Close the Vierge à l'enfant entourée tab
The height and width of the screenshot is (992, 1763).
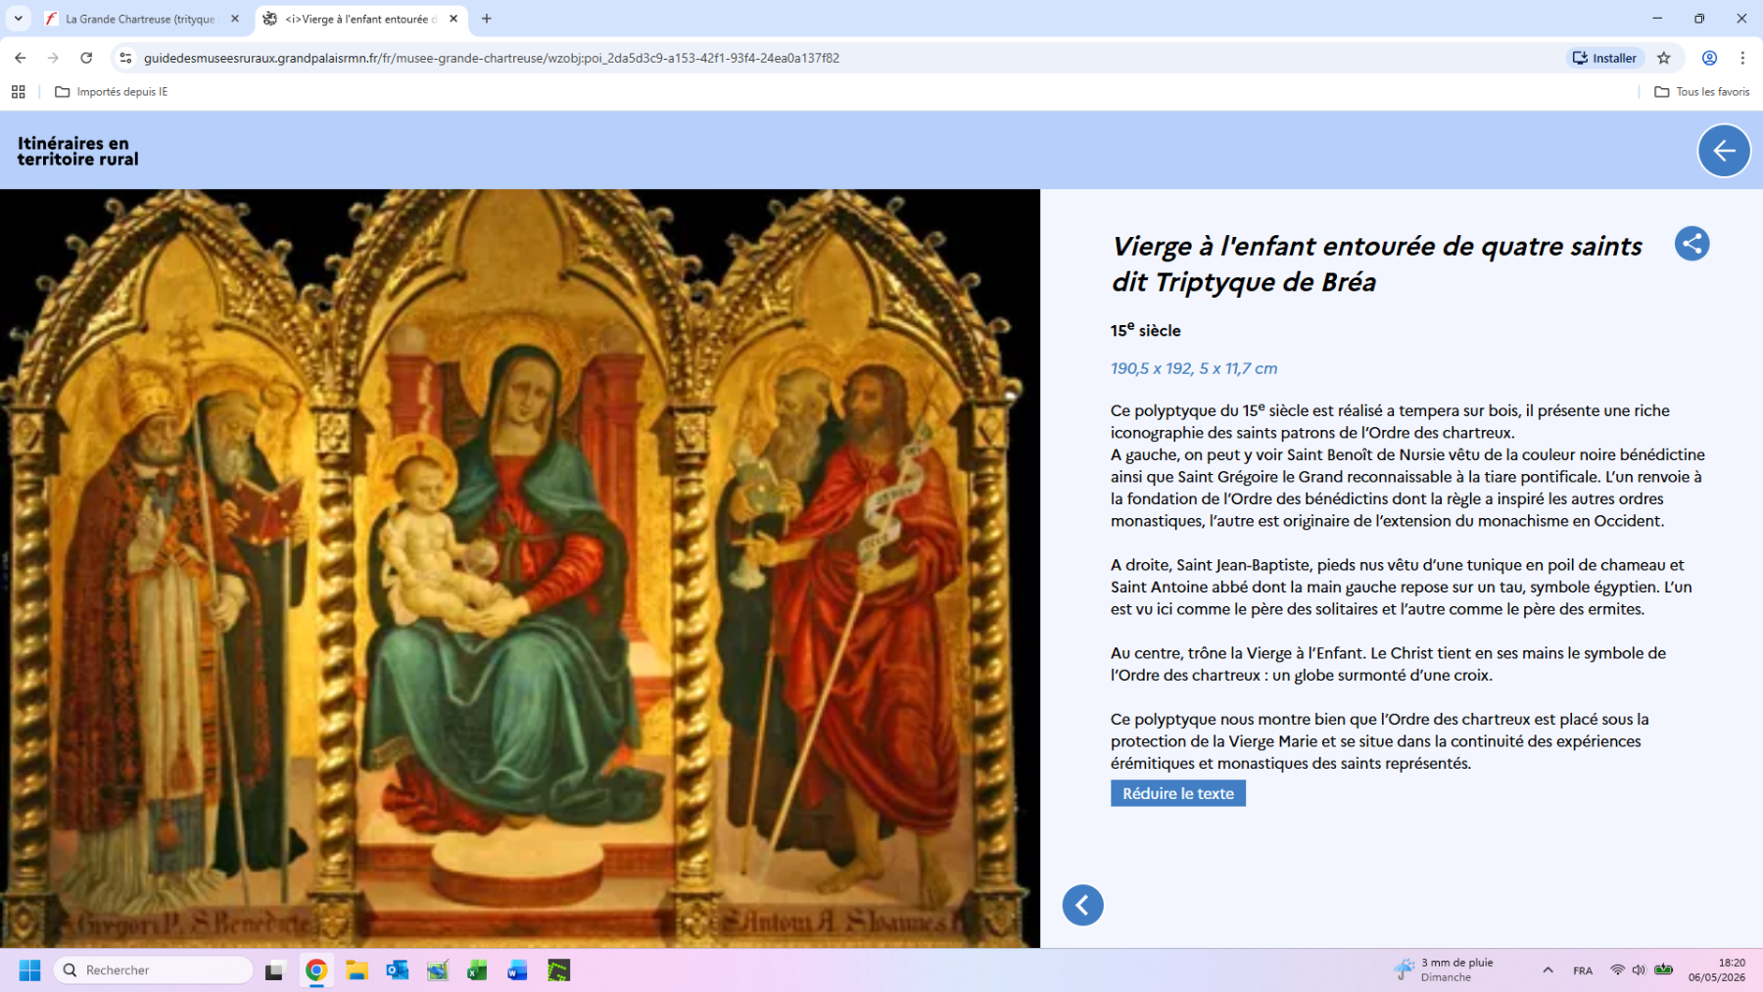click(x=453, y=19)
